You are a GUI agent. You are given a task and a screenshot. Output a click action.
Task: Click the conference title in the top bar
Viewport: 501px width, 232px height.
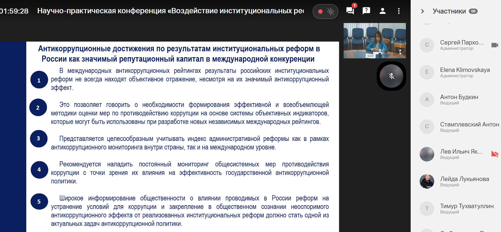tap(170, 11)
